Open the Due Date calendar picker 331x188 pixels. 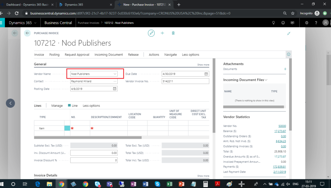click(206, 74)
